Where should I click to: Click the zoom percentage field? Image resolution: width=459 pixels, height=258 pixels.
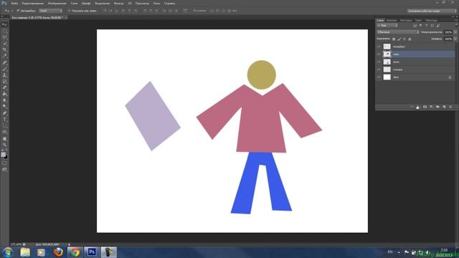point(16,244)
